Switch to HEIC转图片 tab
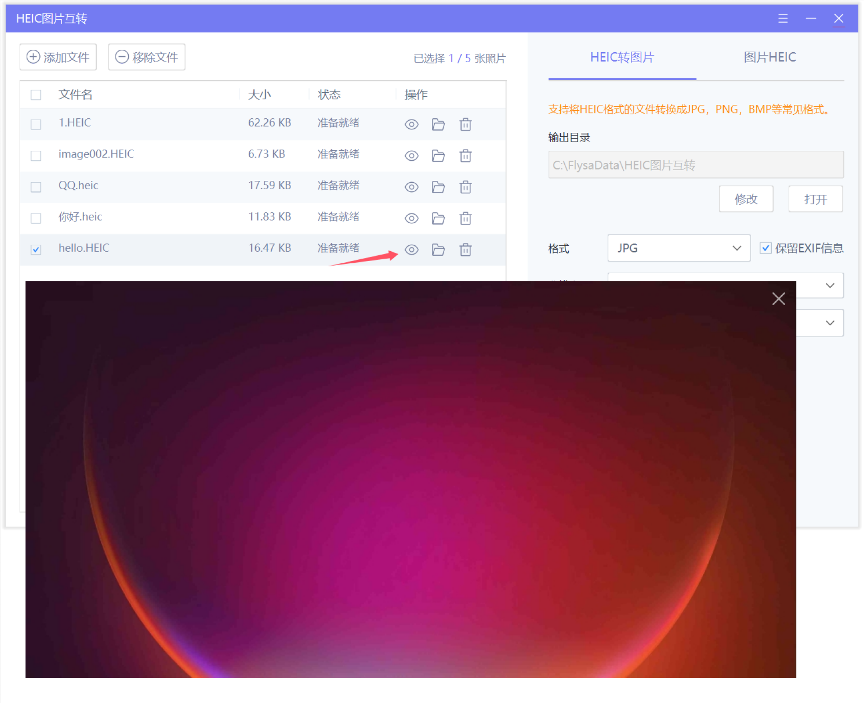The image size is (864, 703). [622, 58]
